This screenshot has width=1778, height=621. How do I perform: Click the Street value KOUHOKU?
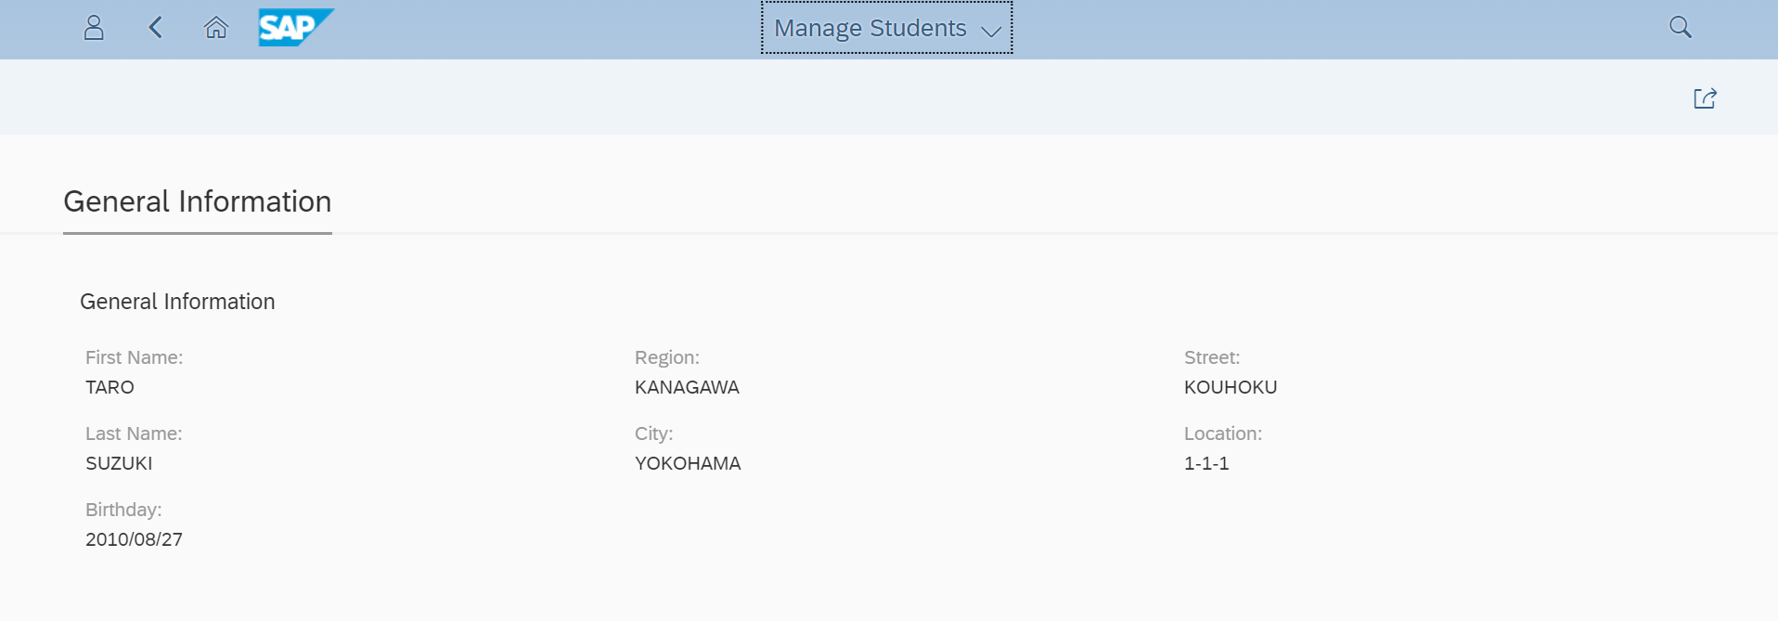pyautogui.click(x=1230, y=387)
